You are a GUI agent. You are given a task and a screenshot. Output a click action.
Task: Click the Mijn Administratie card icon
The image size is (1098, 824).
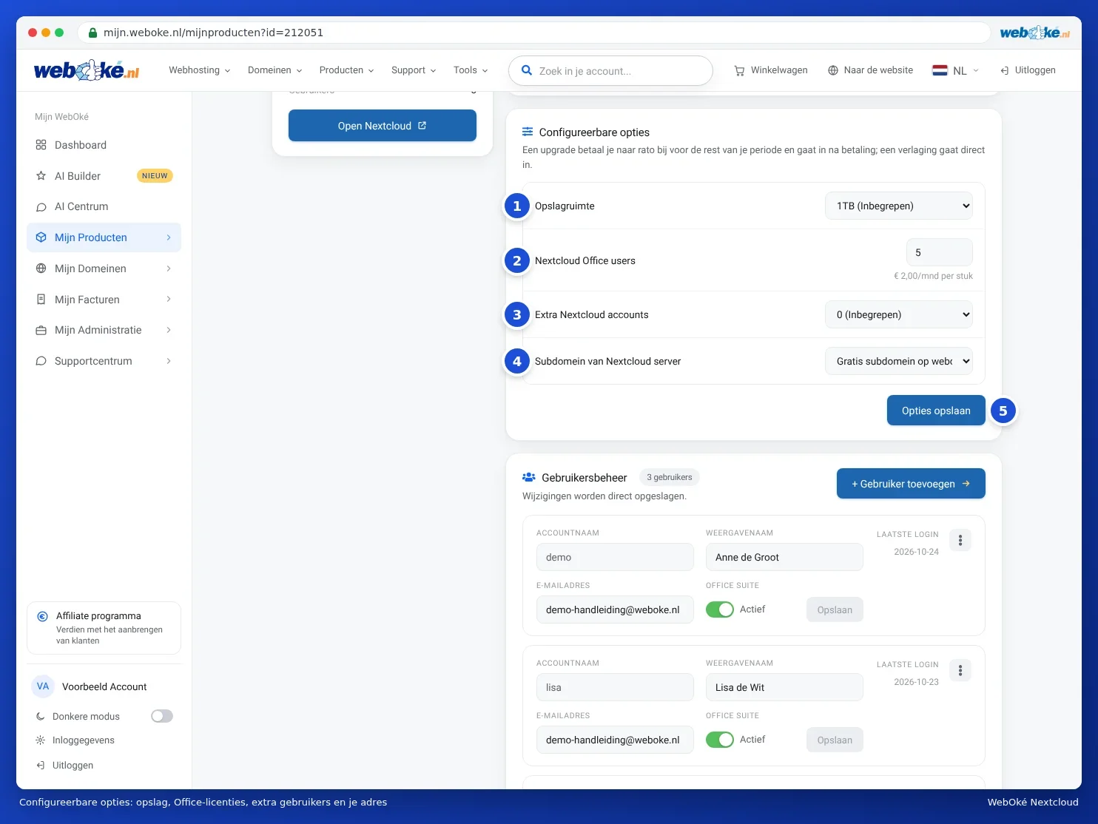(x=41, y=330)
